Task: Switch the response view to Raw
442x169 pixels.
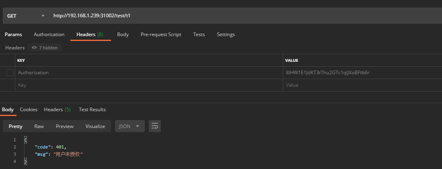Action: tap(39, 126)
